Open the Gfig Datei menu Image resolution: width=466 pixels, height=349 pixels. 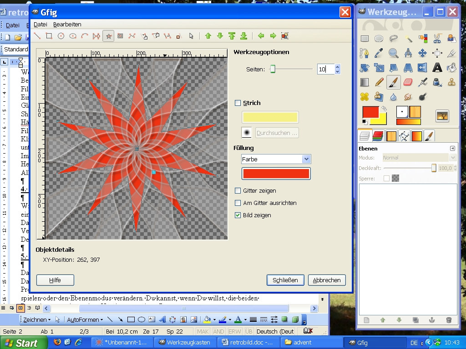coord(41,25)
